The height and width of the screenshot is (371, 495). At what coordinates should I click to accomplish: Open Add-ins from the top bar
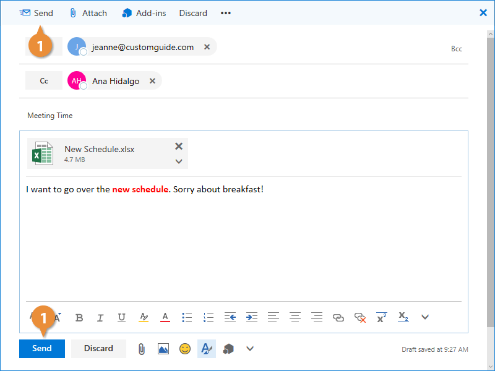click(x=144, y=13)
